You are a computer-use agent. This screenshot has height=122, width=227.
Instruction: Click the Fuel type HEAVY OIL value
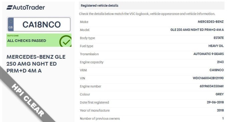(216, 46)
